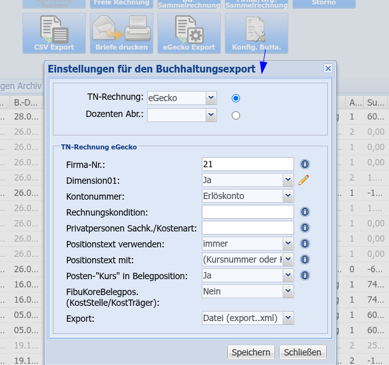This screenshot has width=389, height=365.
Task: Expand the TN-Rechnung eGecko dropdown
Action: (182, 98)
